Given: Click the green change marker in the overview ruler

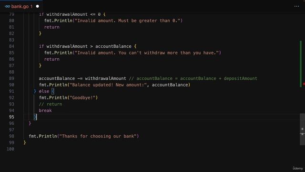Looking at the screenshot, I should click(301, 64).
